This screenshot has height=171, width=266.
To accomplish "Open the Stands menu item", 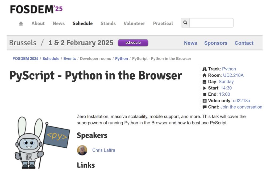I will click(108, 23).
